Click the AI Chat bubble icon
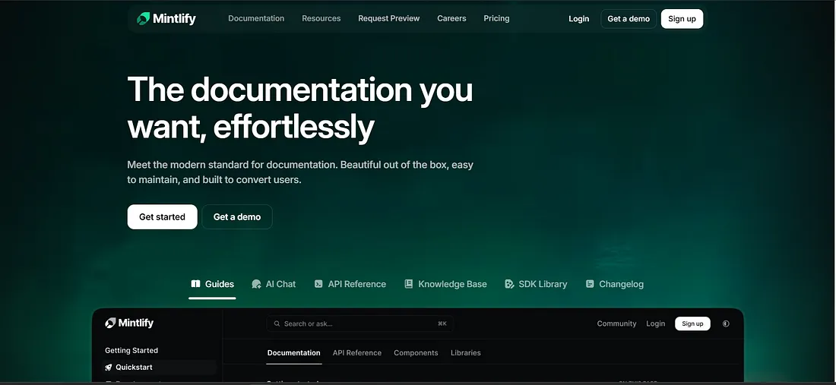This screenshot has height=385, width=836. coord(256,284)
